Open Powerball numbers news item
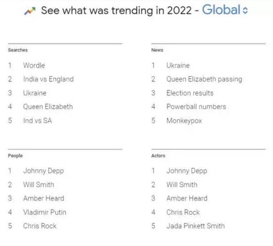The image size is (273, 246). (x=196, y=107)
